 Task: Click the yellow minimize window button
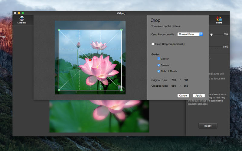click(x=19, y=13)
